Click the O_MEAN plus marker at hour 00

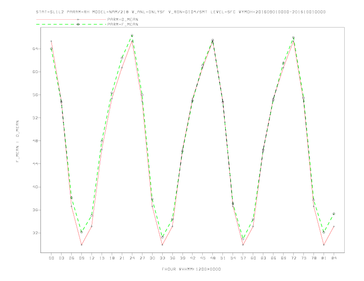tap(51, 41)
